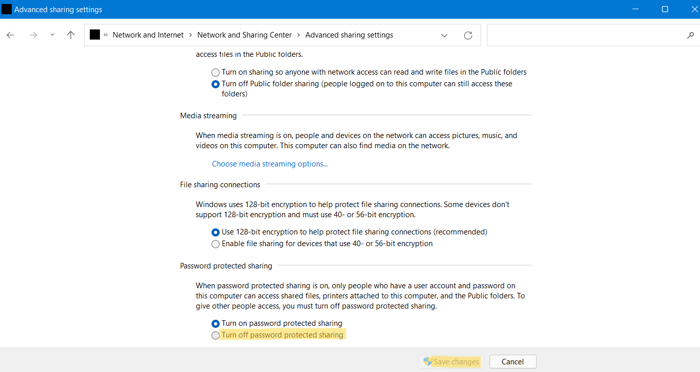Click the Cancel button

[x=512, y=362]
